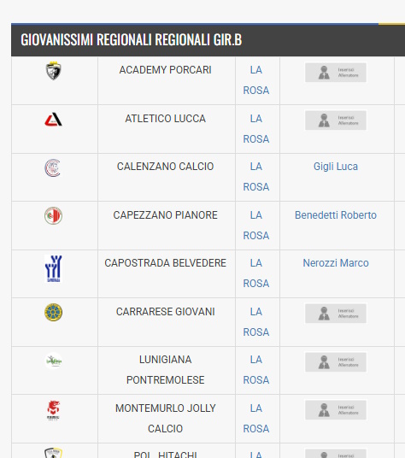Select the Montemurlo Jolly Calcio red crest

pos(54,410)
